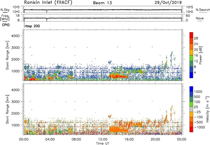Click the "Velocity [m s-1]" colorbar title
The width and height of the screenshot is (210, 145).
click(x=207, y=109)
